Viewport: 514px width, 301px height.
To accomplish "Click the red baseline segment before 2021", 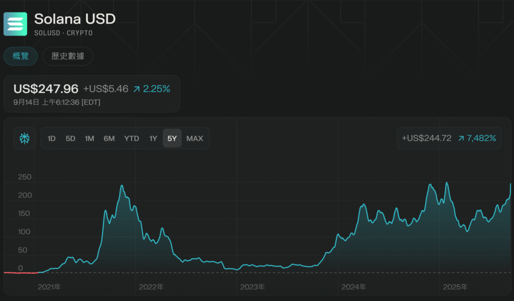I will 21,272.
